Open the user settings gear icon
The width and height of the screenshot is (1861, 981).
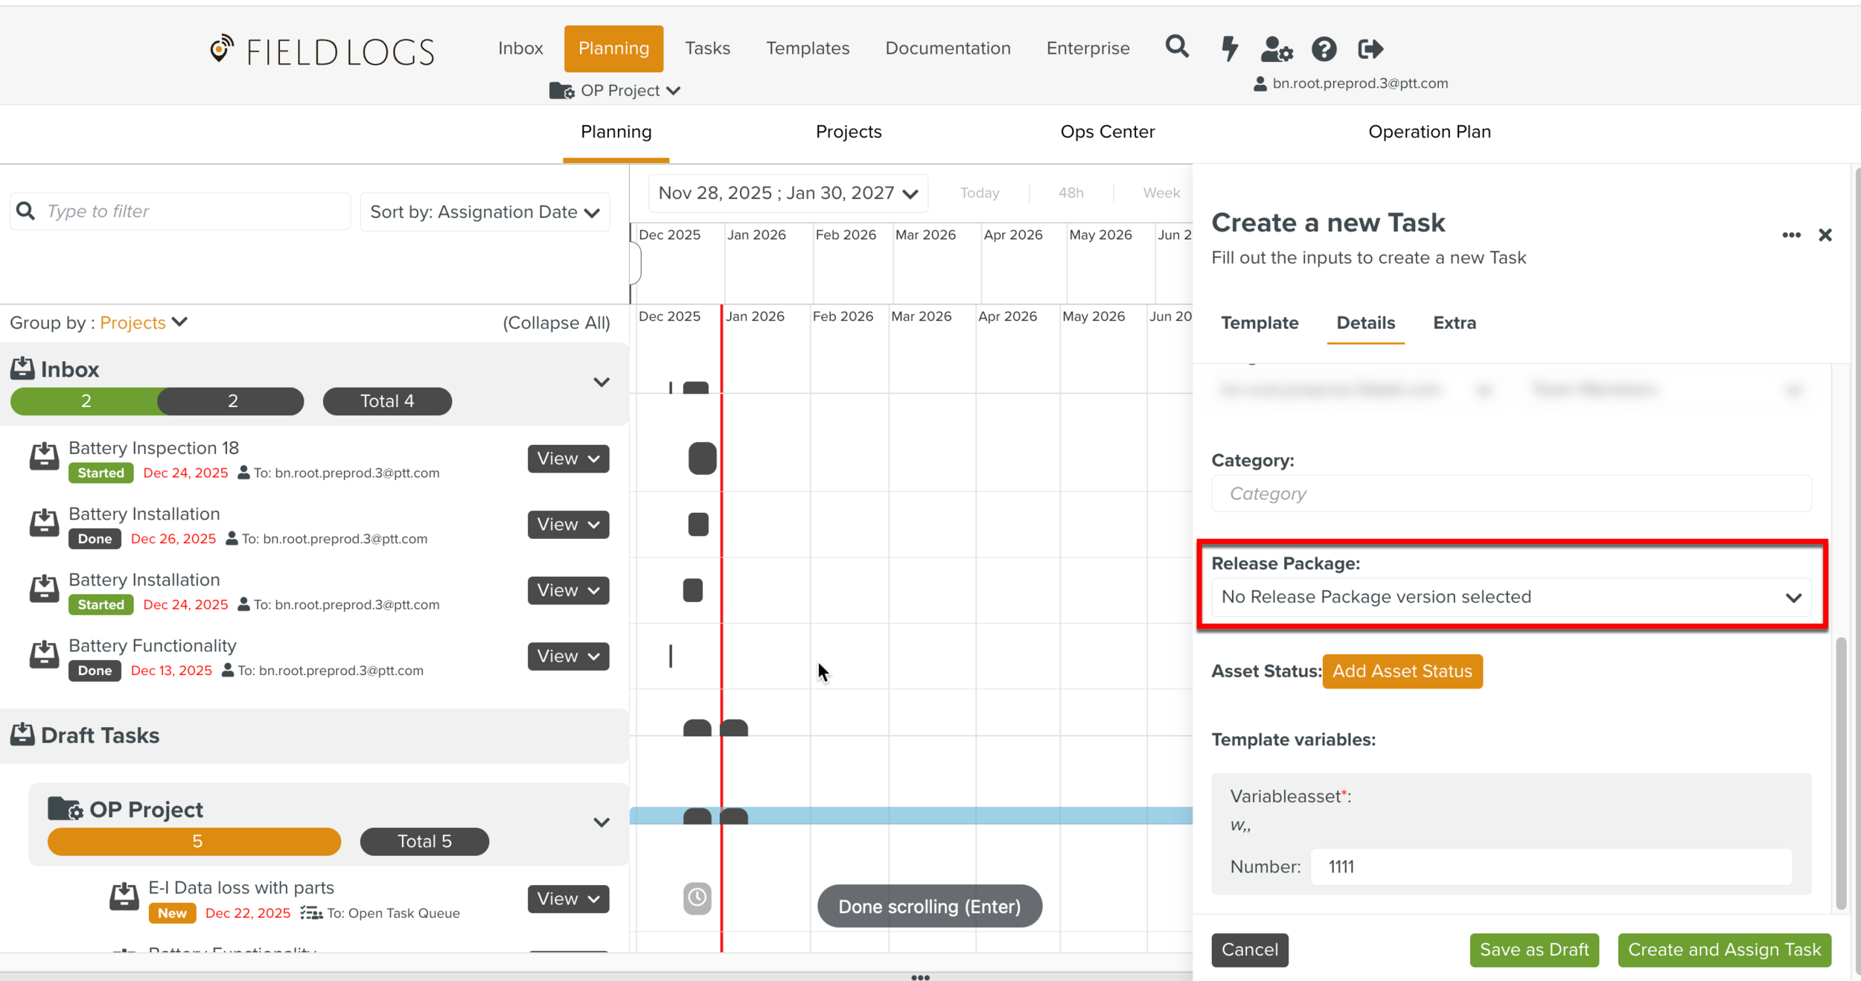click(1277, 49)
